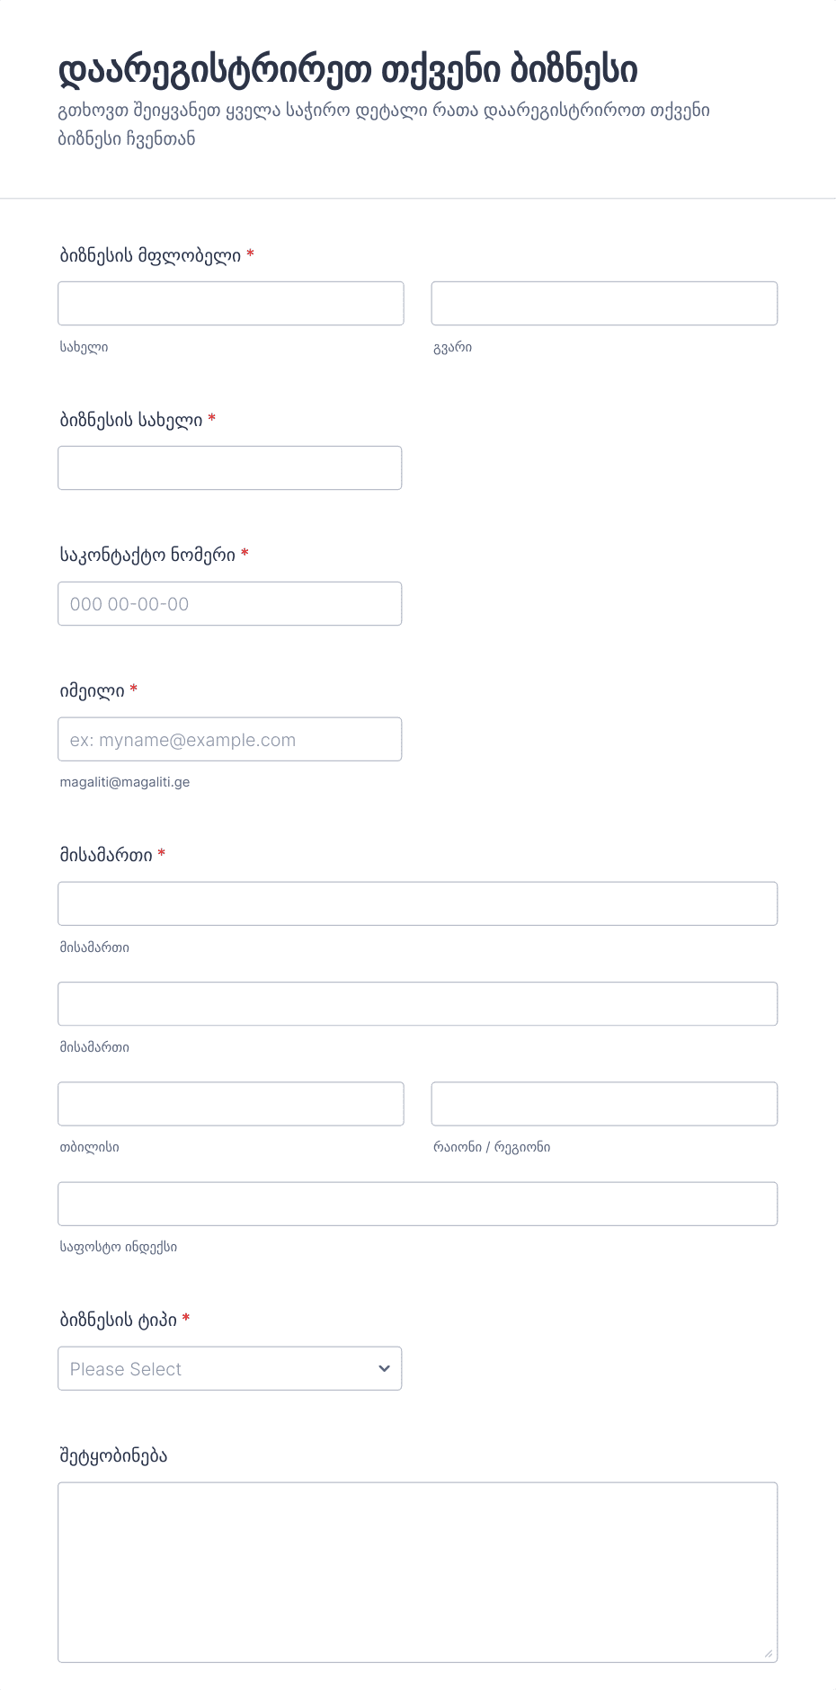Click the email field with myname@example.com placeholder

point(230,739)
